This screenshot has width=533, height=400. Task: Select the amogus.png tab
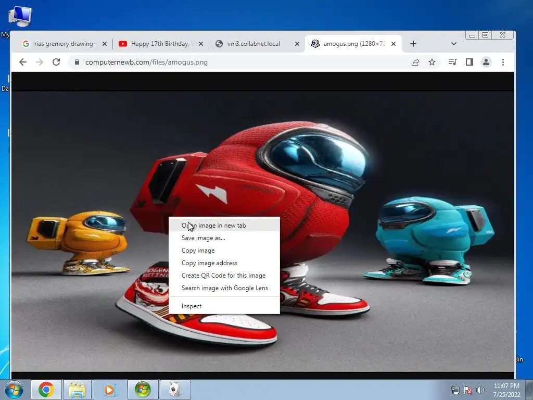tap(353, 44)
